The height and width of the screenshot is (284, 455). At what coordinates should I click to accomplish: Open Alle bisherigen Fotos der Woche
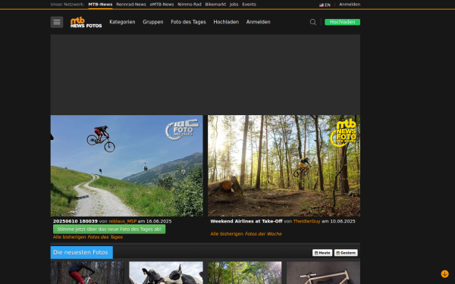pos(246,234)
